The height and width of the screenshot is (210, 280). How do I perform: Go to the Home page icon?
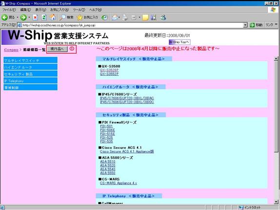coord(53,17)
